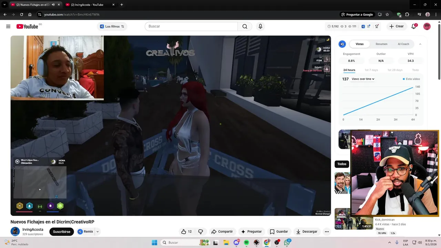
Task: Select the Vistas tab in vidIQ panel
Action: [x=360, y=44]
